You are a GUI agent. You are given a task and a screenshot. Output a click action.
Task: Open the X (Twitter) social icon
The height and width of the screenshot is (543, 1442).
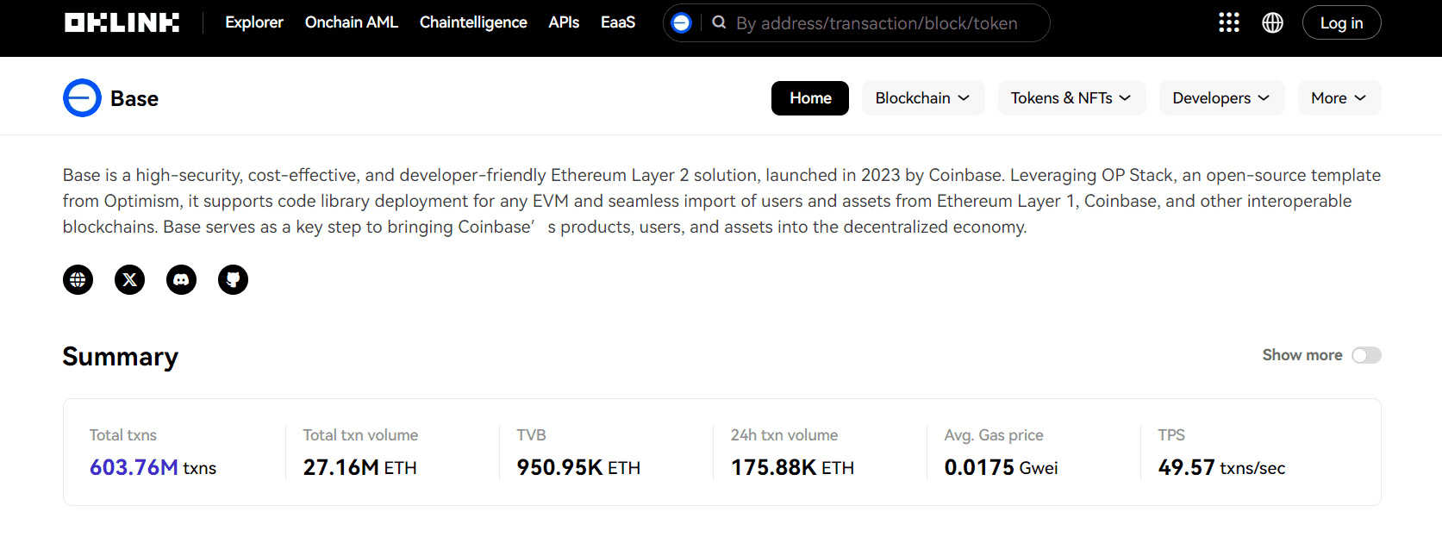coord(130,279)
